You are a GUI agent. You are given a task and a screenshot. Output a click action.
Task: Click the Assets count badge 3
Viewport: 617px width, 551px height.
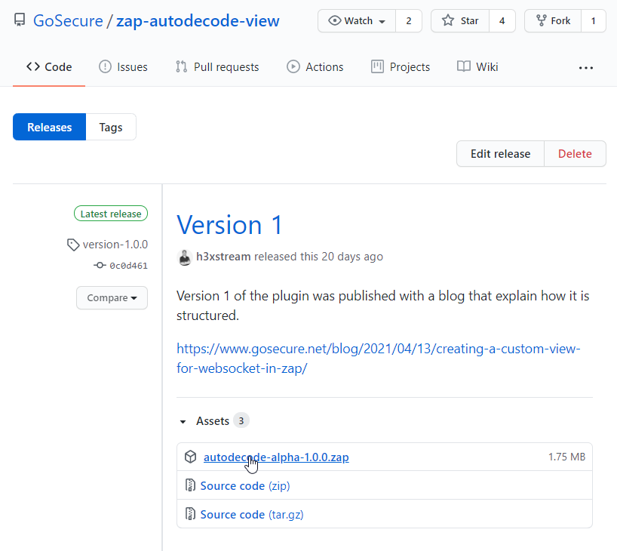241,421
